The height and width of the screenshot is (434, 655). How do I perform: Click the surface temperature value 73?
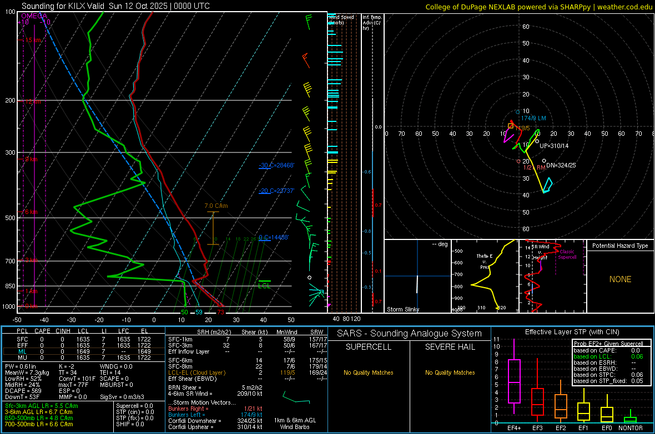[x=220, y=312]
